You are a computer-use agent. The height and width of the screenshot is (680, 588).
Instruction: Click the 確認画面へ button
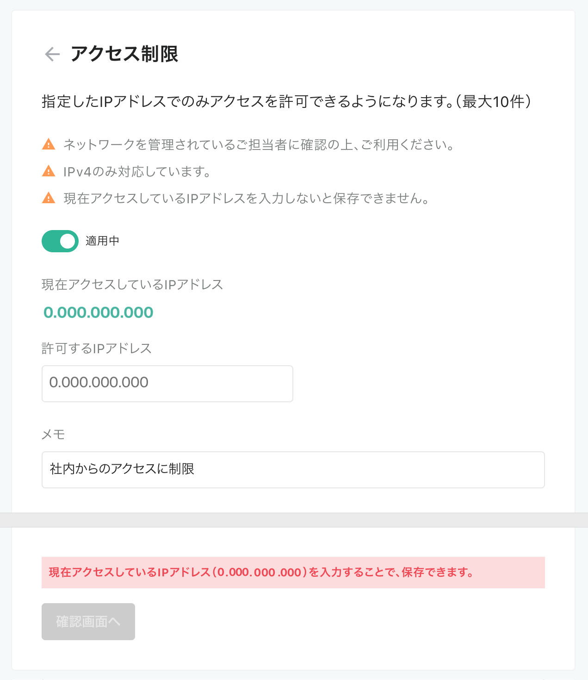click(x=88, y=622)
